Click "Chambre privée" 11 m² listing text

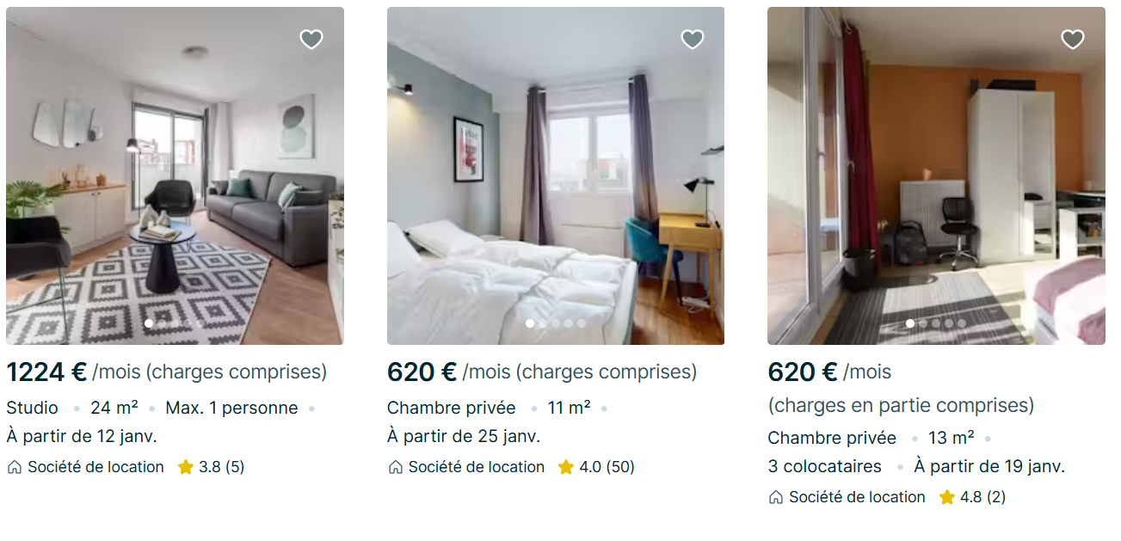pos(452,408)
